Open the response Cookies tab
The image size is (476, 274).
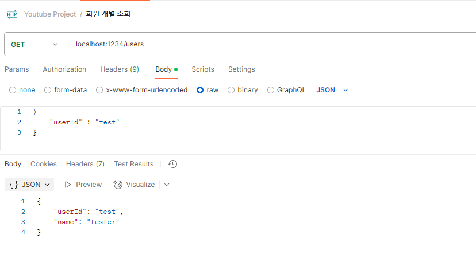[44, 164]
